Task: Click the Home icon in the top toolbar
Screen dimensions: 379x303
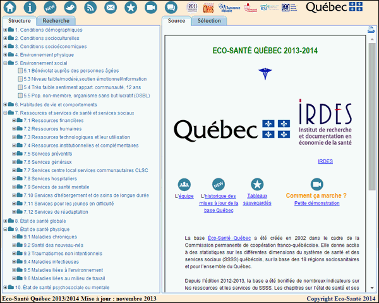Action: [x=10, y=7]
